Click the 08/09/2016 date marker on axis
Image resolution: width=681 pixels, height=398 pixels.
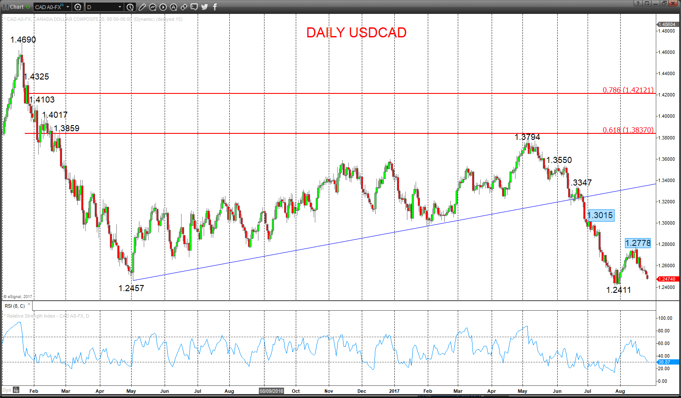click(271, 391)
